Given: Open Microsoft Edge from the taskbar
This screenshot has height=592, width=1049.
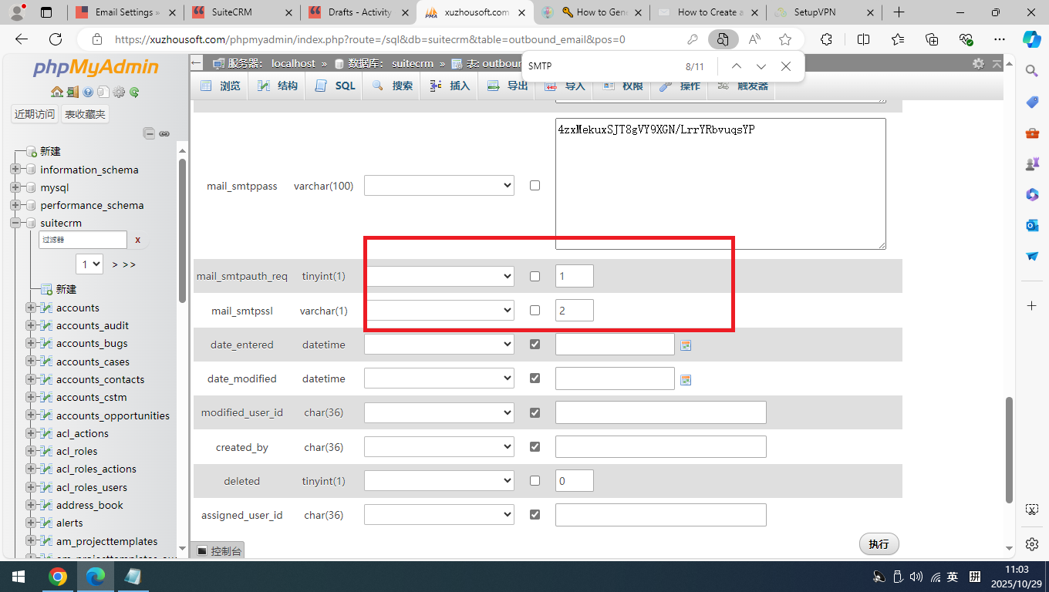Looking at the screenshot, I should [95, 576].
